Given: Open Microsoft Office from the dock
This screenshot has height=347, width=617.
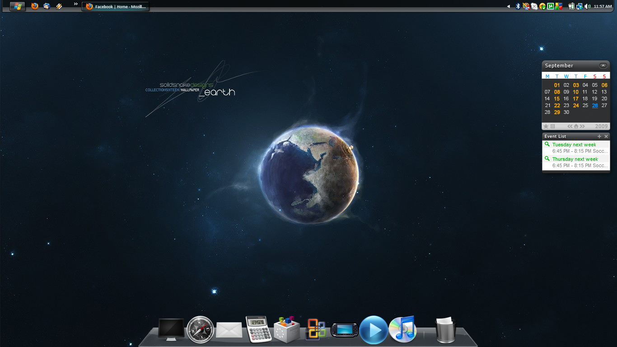Looking at the screenshot, I should pos(316,329).
